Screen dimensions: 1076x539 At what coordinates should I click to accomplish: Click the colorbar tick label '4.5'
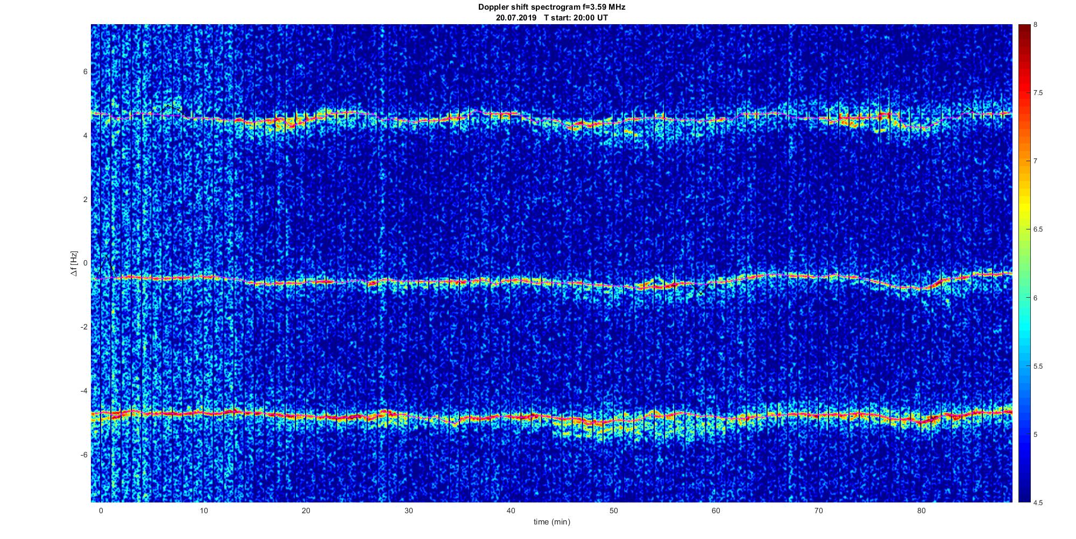click(1038, 502)
